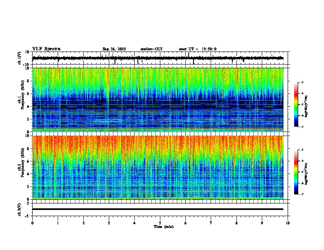Click time axis tick label "9"
The width and height of the screenshot is (324, 250).
click(262, 223)
